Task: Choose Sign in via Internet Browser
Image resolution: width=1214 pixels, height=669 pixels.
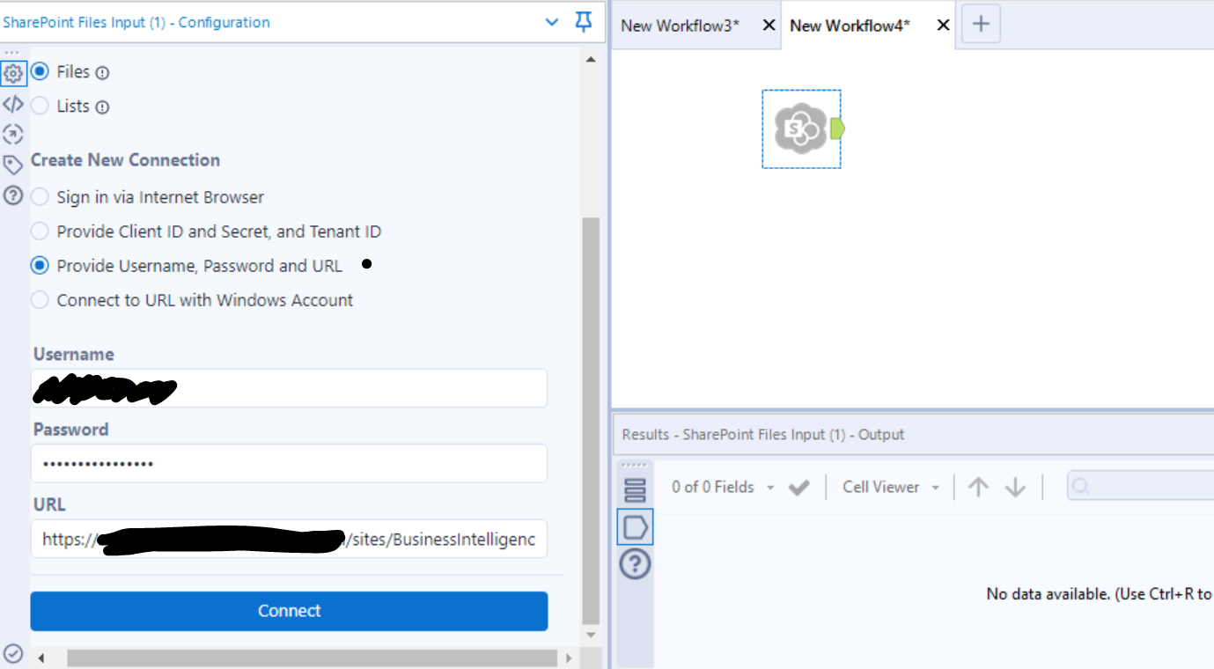Action: pos(39,197)
